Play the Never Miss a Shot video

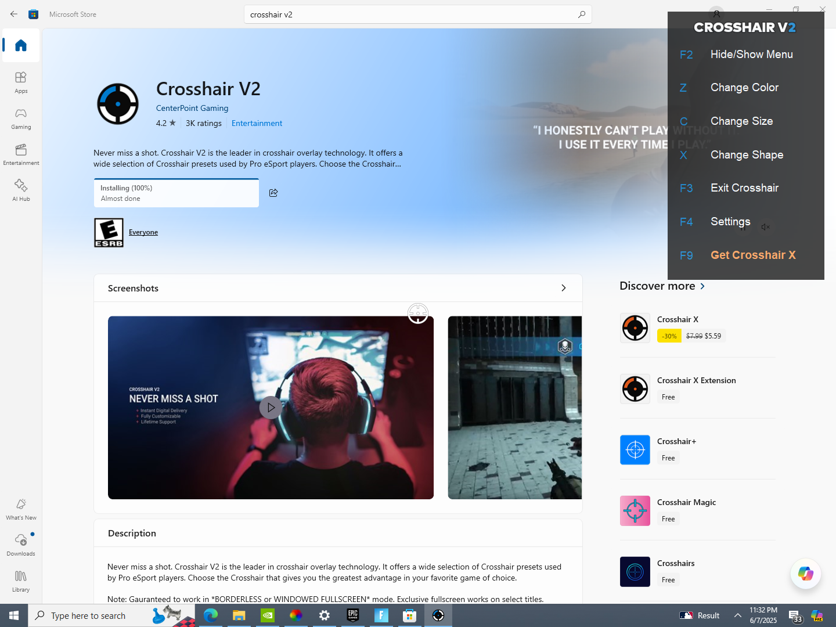(x=271, y=408)
